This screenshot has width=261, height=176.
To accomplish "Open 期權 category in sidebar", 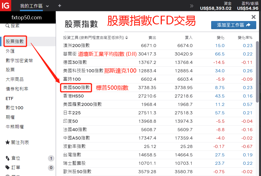I will (x=10, y=117).
